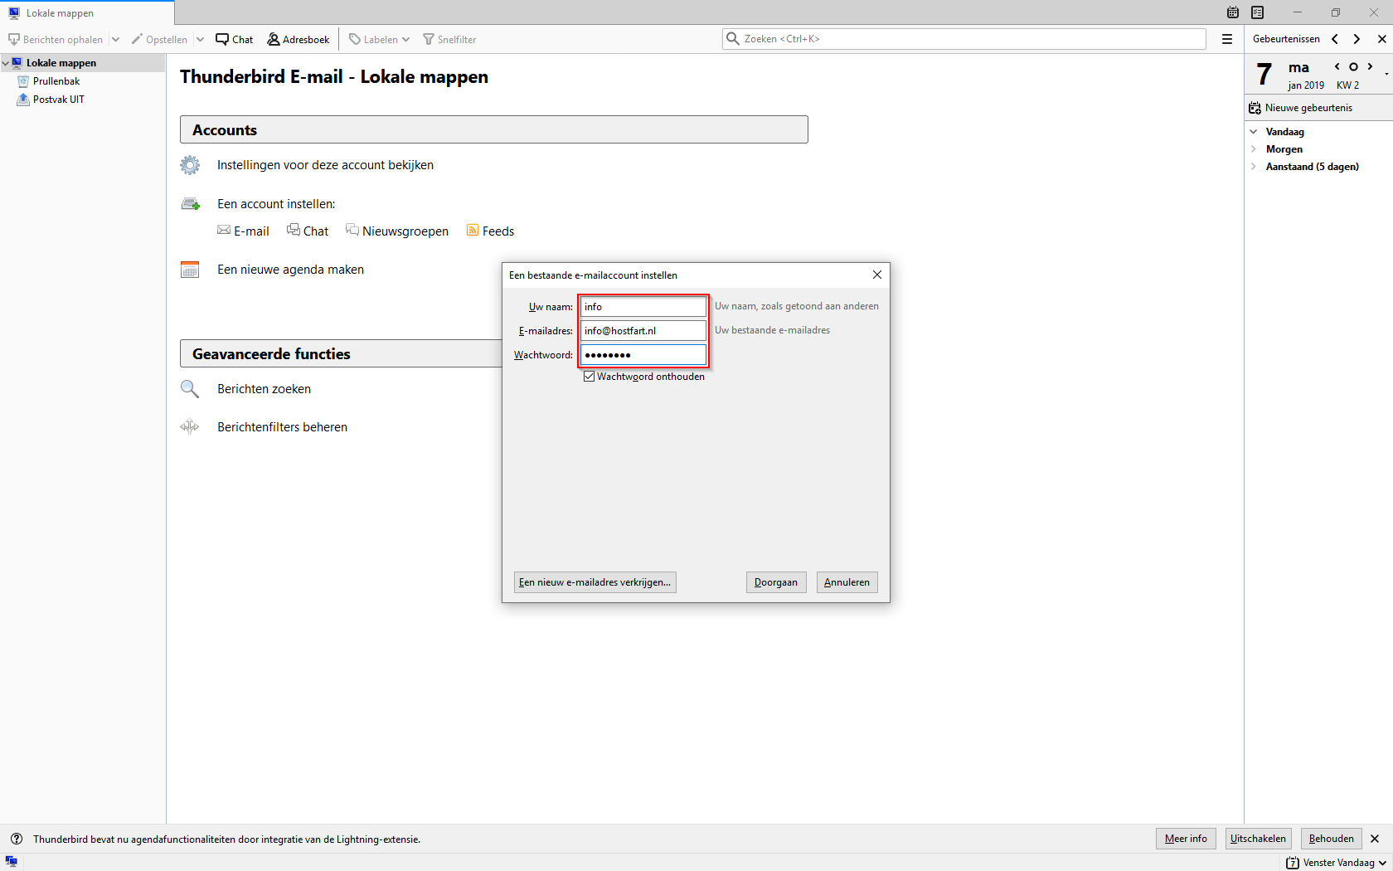
Task: Go to previous day in Gebeurtenissen
Action: [1335, 39]
